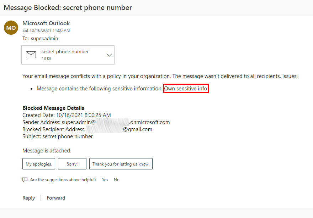Click the Microsoft Outlook sender name
Image resolution: width=313 pixels, height=218 pixels.
coord(46,23)
